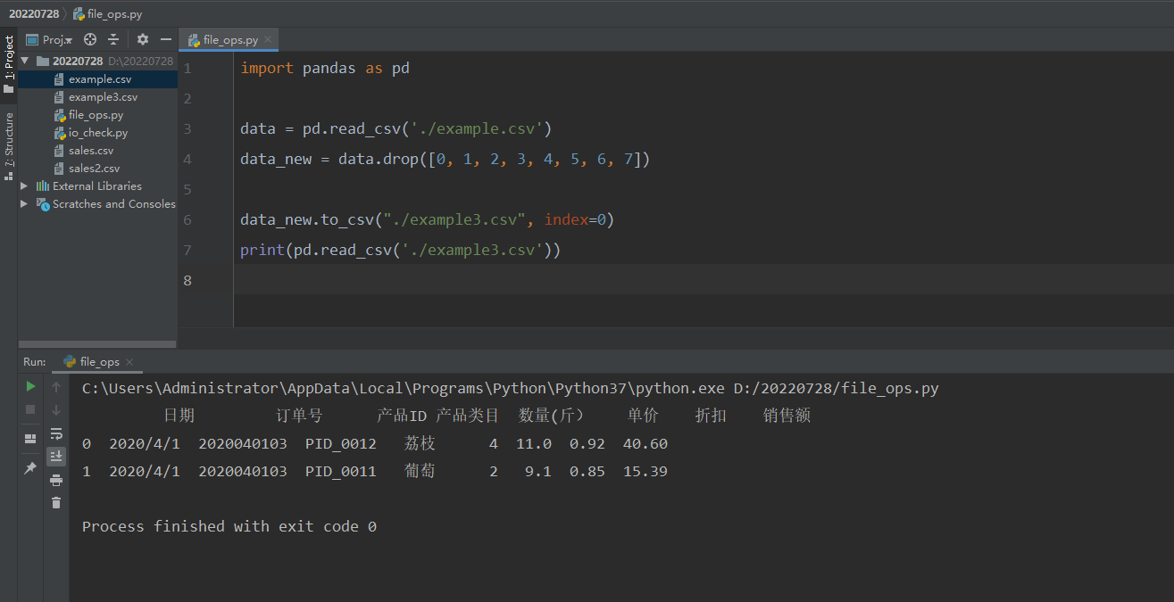Click the Locate/Select Opened File crosshair icon
Viewport: 1174px width, 602px height.
90,39
